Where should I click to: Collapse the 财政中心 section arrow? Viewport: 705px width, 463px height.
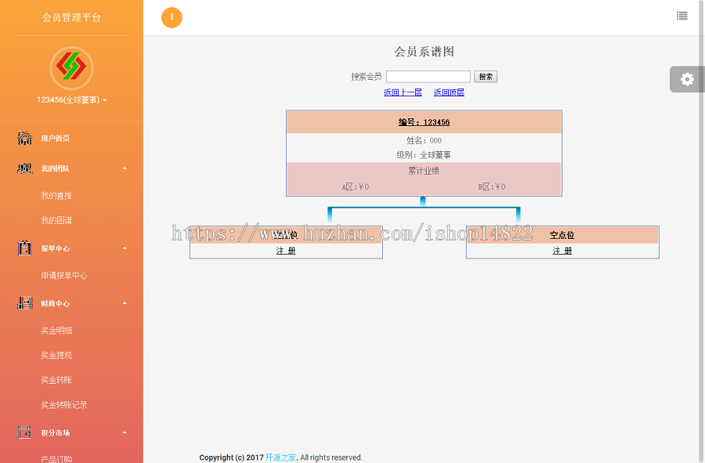(x=125, y=303)
